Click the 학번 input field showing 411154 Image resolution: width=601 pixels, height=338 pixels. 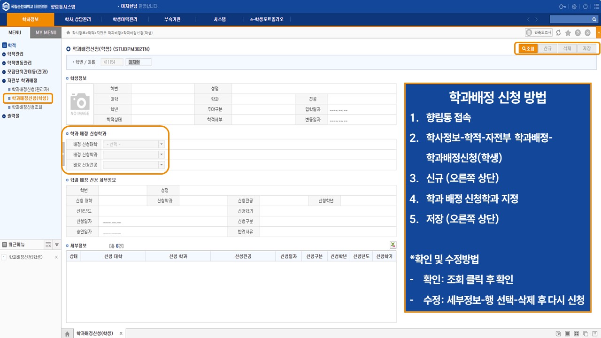pos(112,62)
